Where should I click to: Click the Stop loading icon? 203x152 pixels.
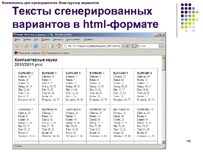44,46
